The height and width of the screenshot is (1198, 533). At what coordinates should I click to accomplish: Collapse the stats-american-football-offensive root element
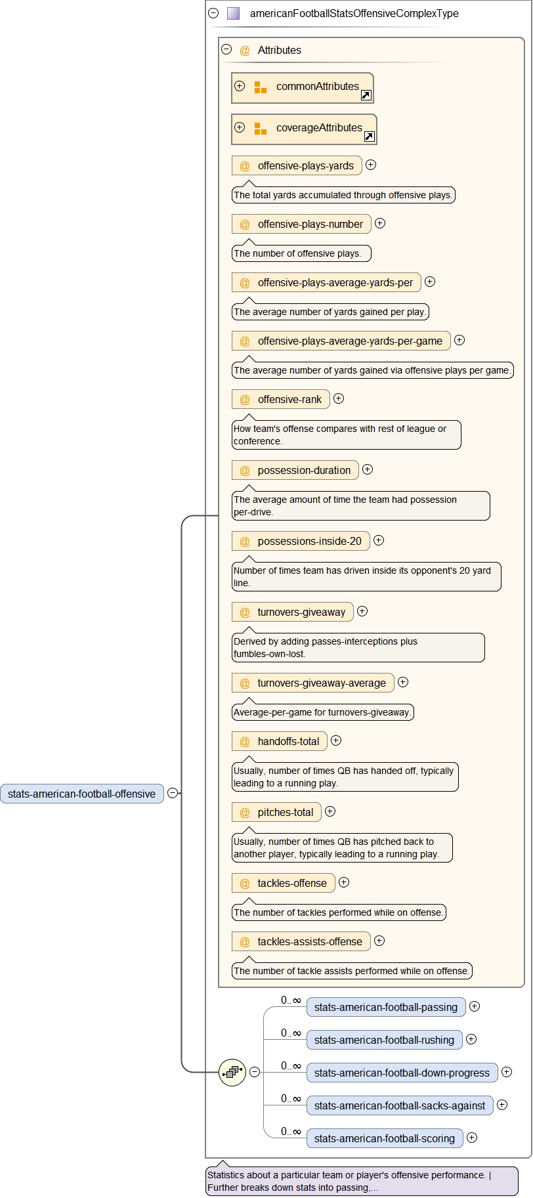[173, 793]
